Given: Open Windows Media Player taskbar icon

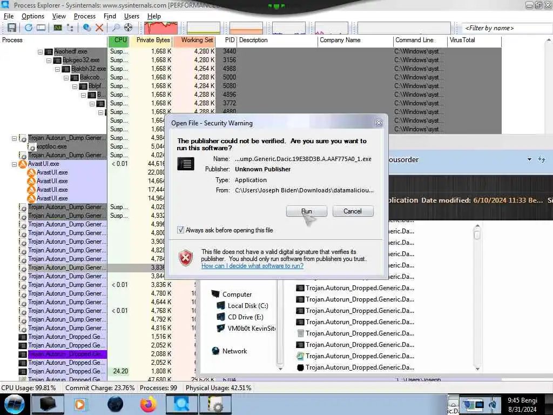Looking at the screenshot, I should (81, 404).
